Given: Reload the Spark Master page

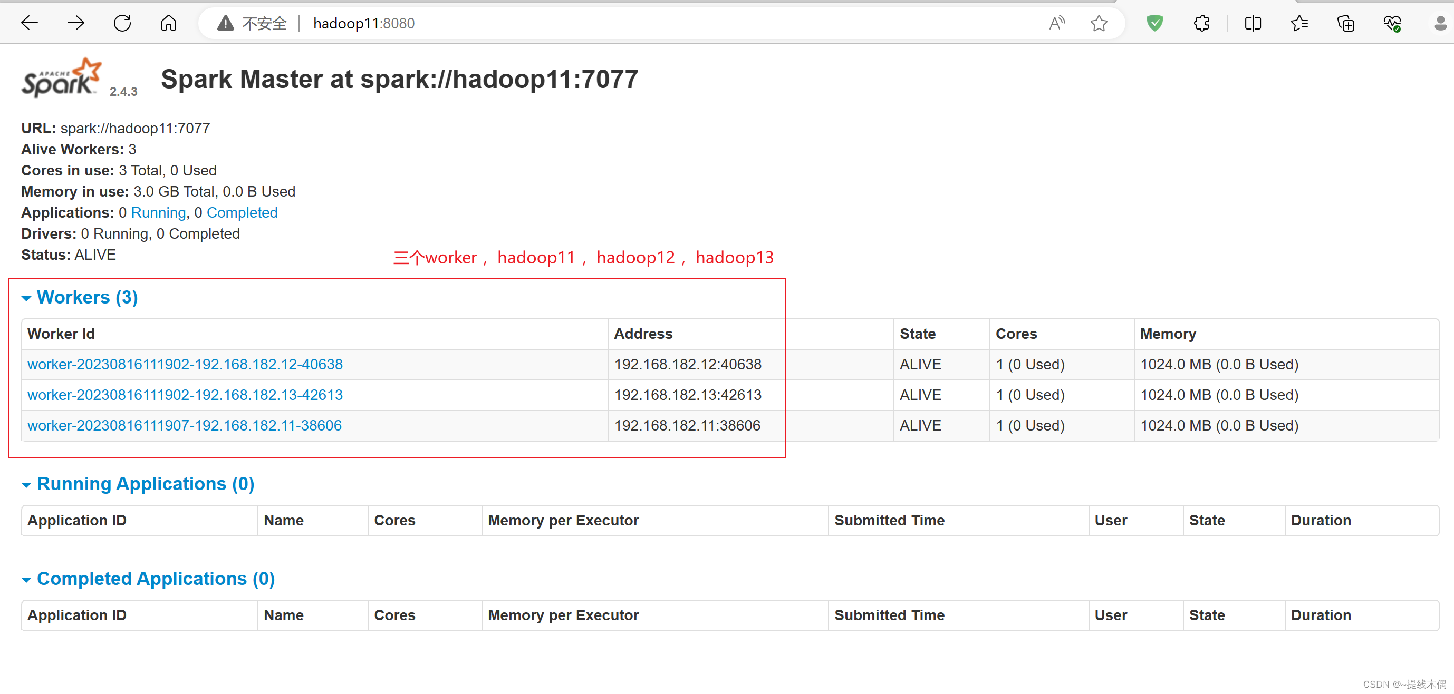Looking at the screenshot, I should pyautogui.click(x=122, y=23).
